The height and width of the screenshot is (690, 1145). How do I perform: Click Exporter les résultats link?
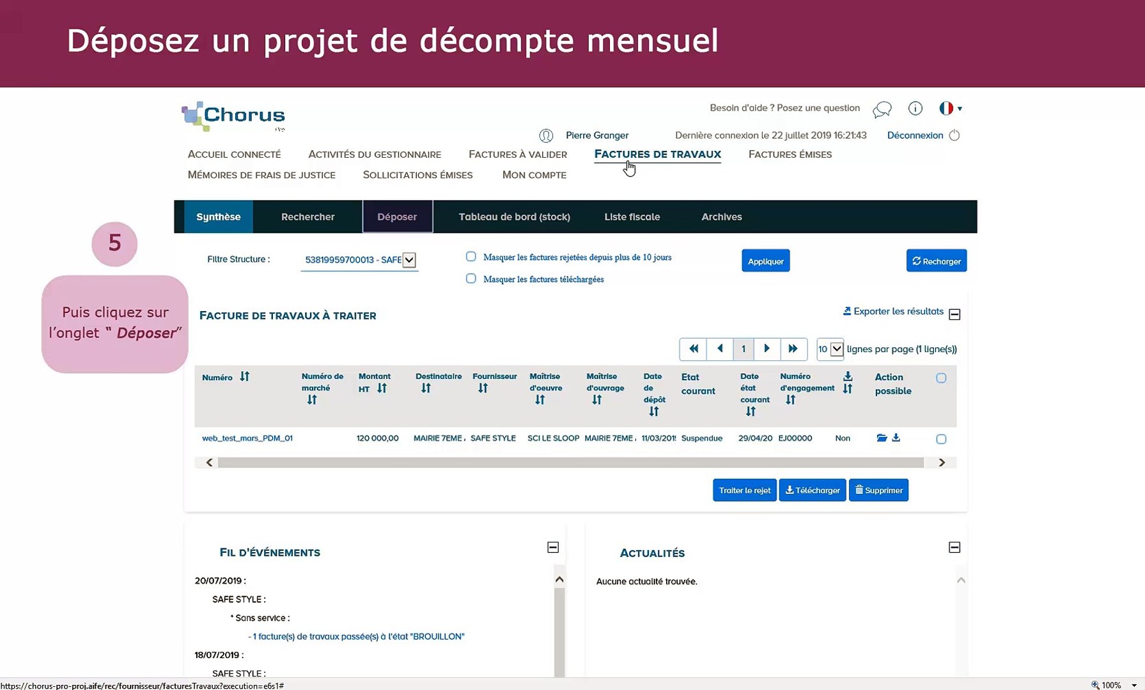coord(893,311)
